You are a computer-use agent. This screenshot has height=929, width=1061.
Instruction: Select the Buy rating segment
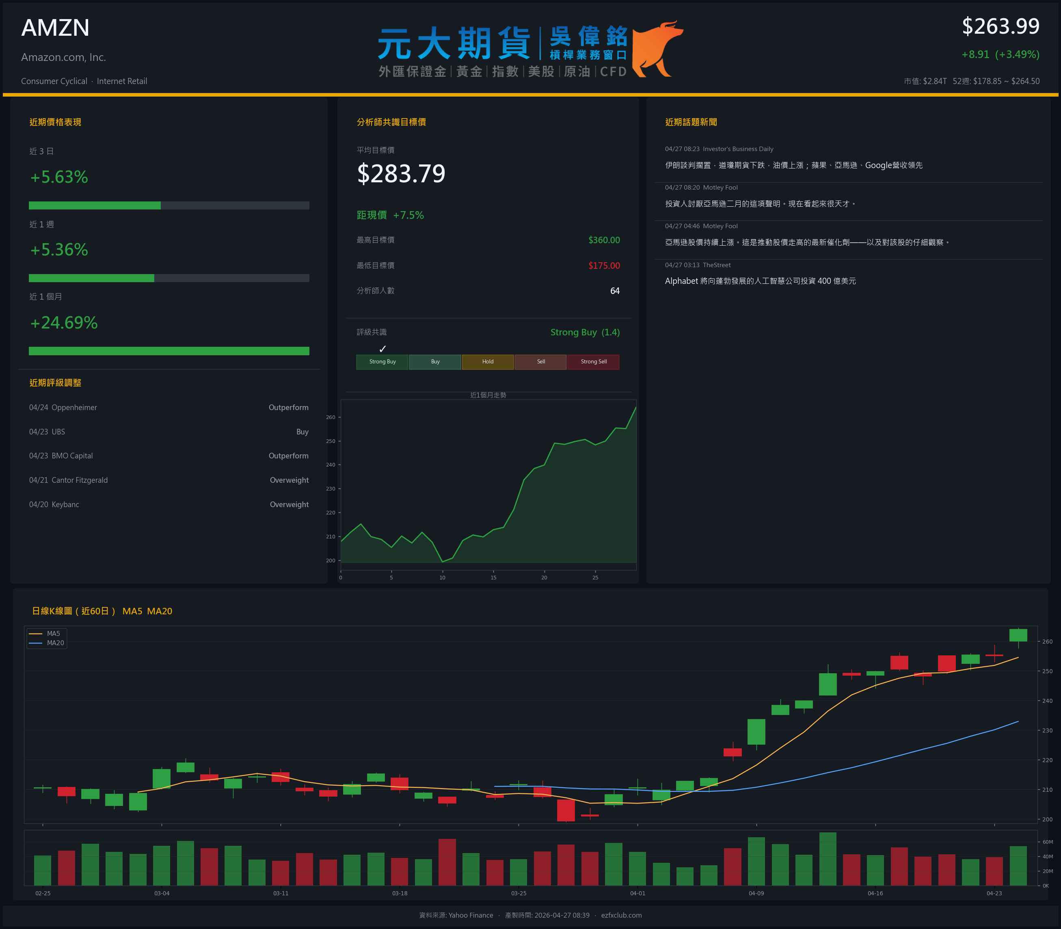tap(435, 362)
